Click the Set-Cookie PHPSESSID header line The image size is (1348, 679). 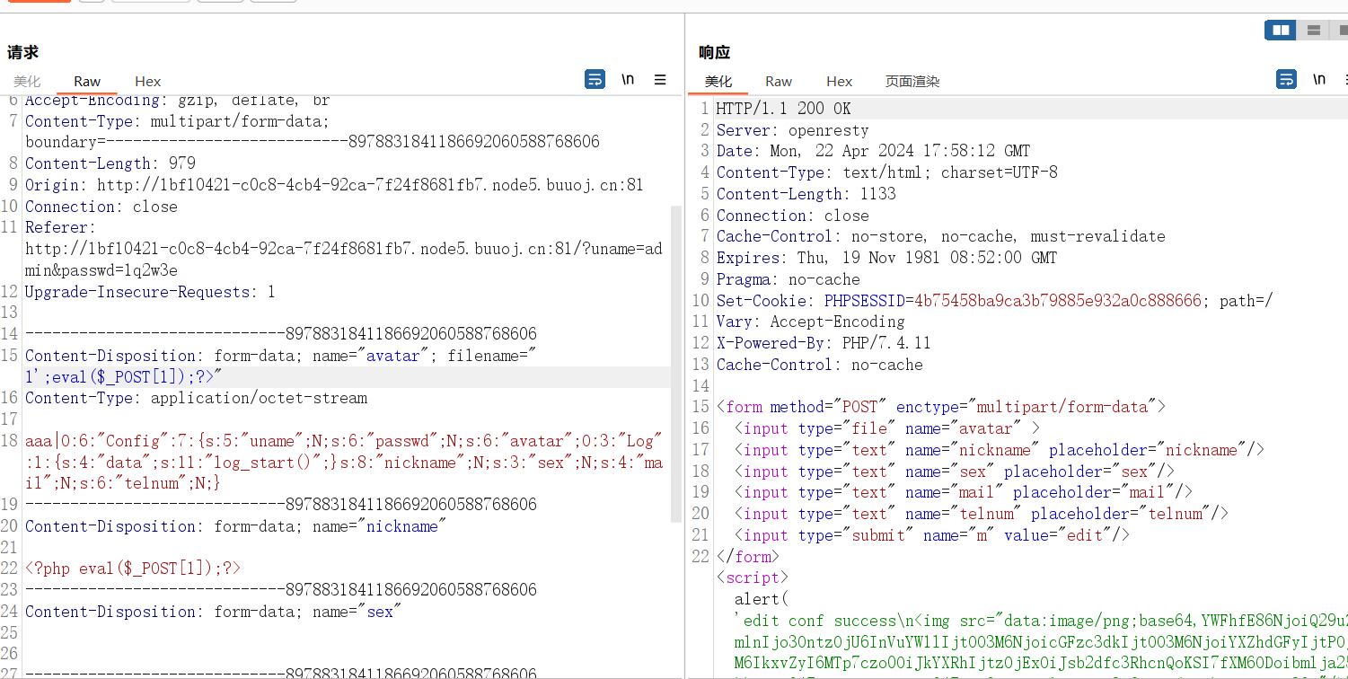pos(994,301)
